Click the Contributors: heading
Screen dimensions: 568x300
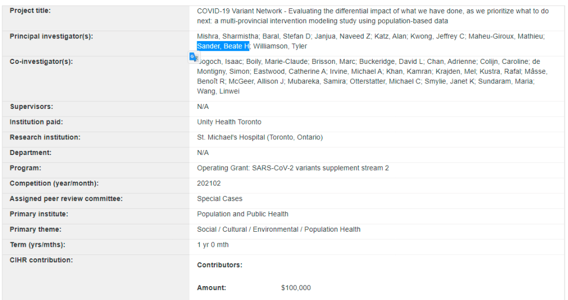[x=219, y=266]
